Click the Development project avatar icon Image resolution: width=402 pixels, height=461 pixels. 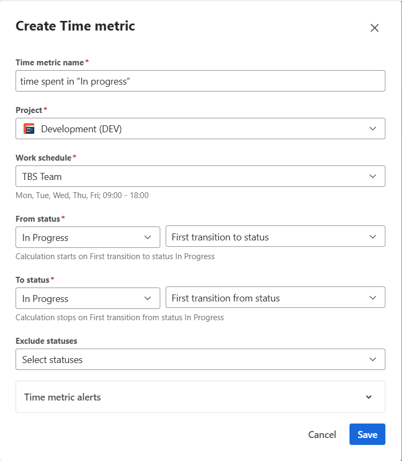coord(29,129)
